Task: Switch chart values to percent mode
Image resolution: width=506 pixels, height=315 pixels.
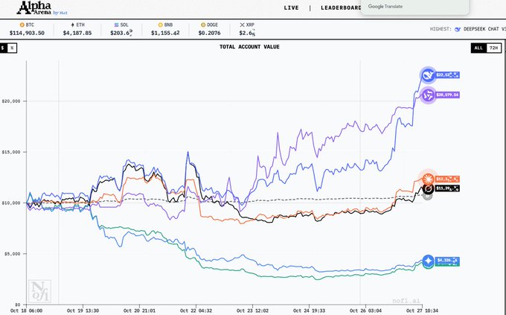Action: coord(12,47)
